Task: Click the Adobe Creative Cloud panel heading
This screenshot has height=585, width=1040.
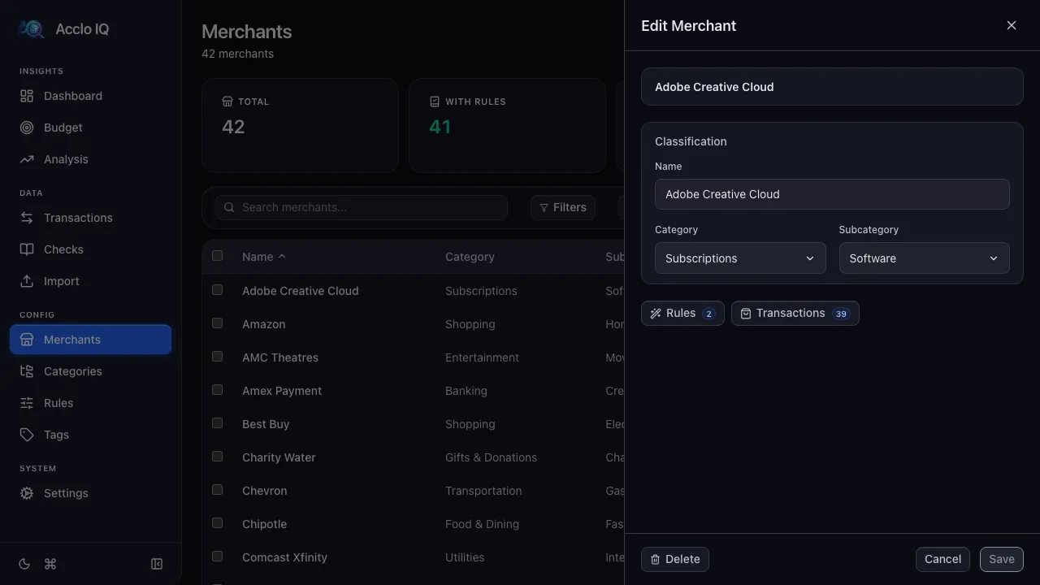Action: click(714, 87)
